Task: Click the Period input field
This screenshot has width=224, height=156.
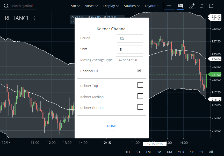Action: [130, 38]
